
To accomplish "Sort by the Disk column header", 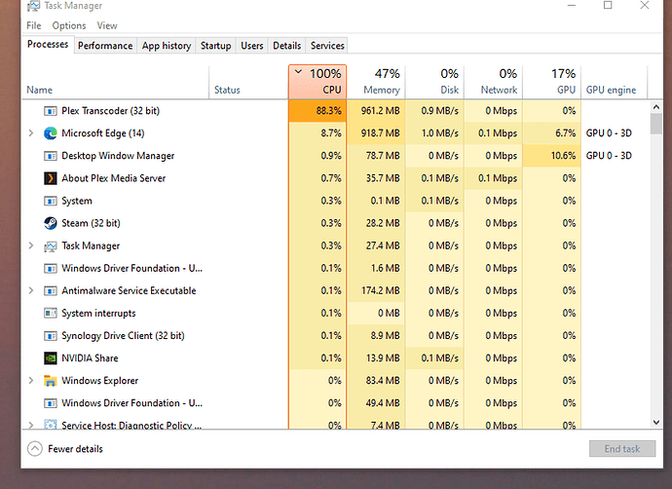I will pos(434,82).
